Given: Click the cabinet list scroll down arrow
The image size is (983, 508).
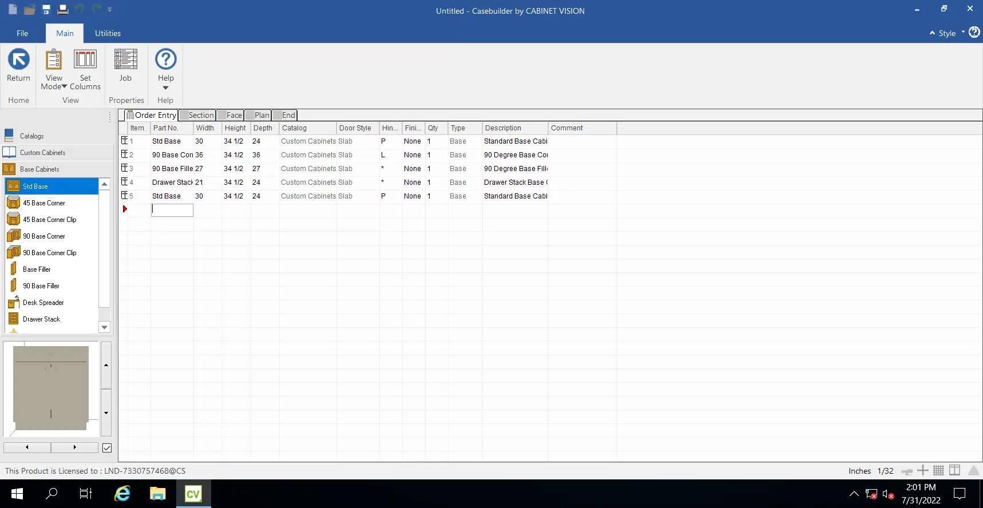Looking at the screenshot, I should coord(104,327).
